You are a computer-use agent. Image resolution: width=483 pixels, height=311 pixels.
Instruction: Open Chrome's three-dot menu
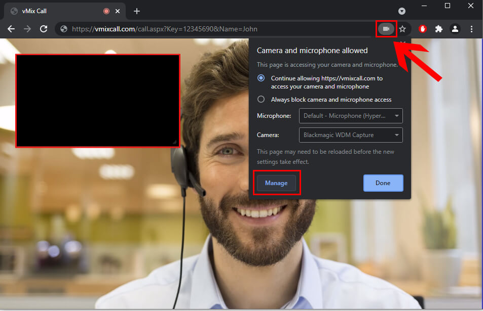[472, 29]
